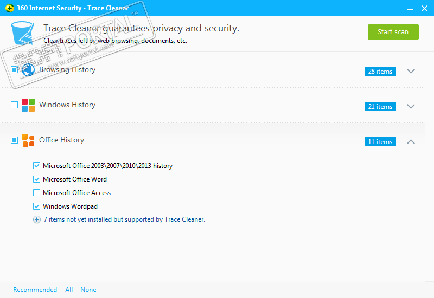This screenshot has width=434, height=298.
Task: Toggle the Browsing History checkbox
Action: 15,70
